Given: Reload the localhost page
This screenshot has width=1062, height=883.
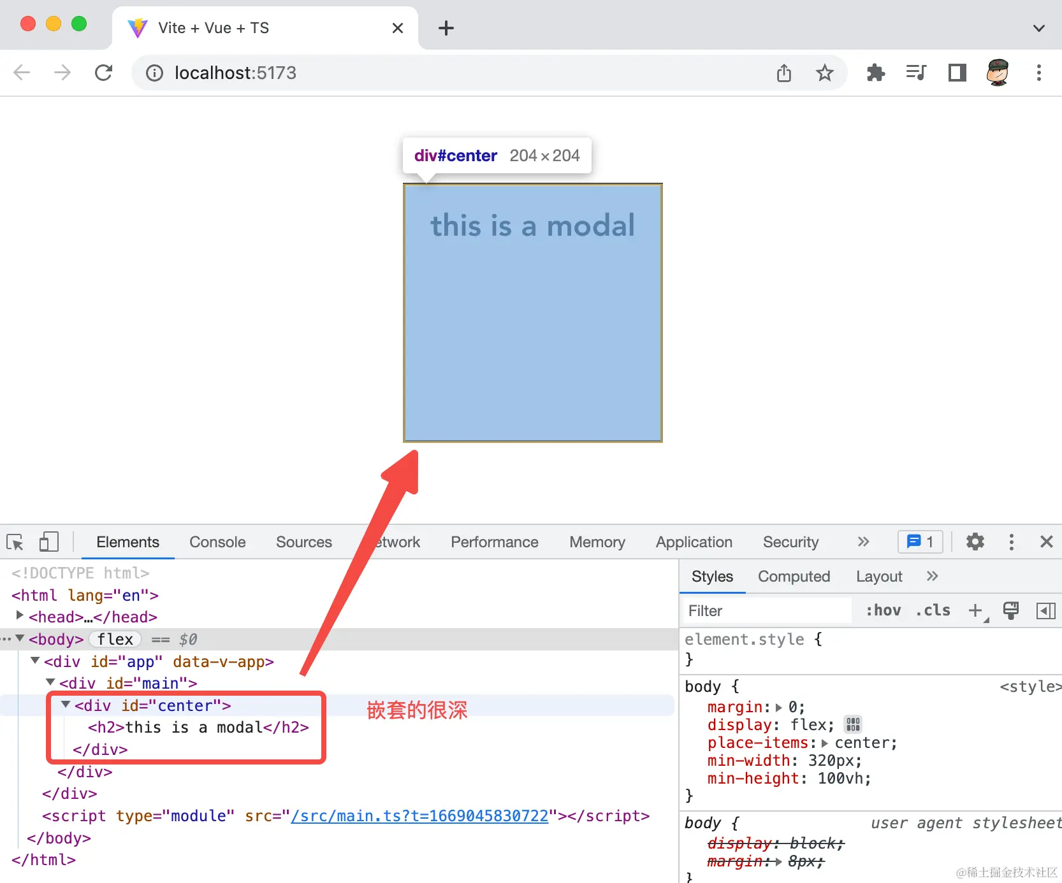Looking at the screenshot, I should pyautogui.click(x=103, y=73).
